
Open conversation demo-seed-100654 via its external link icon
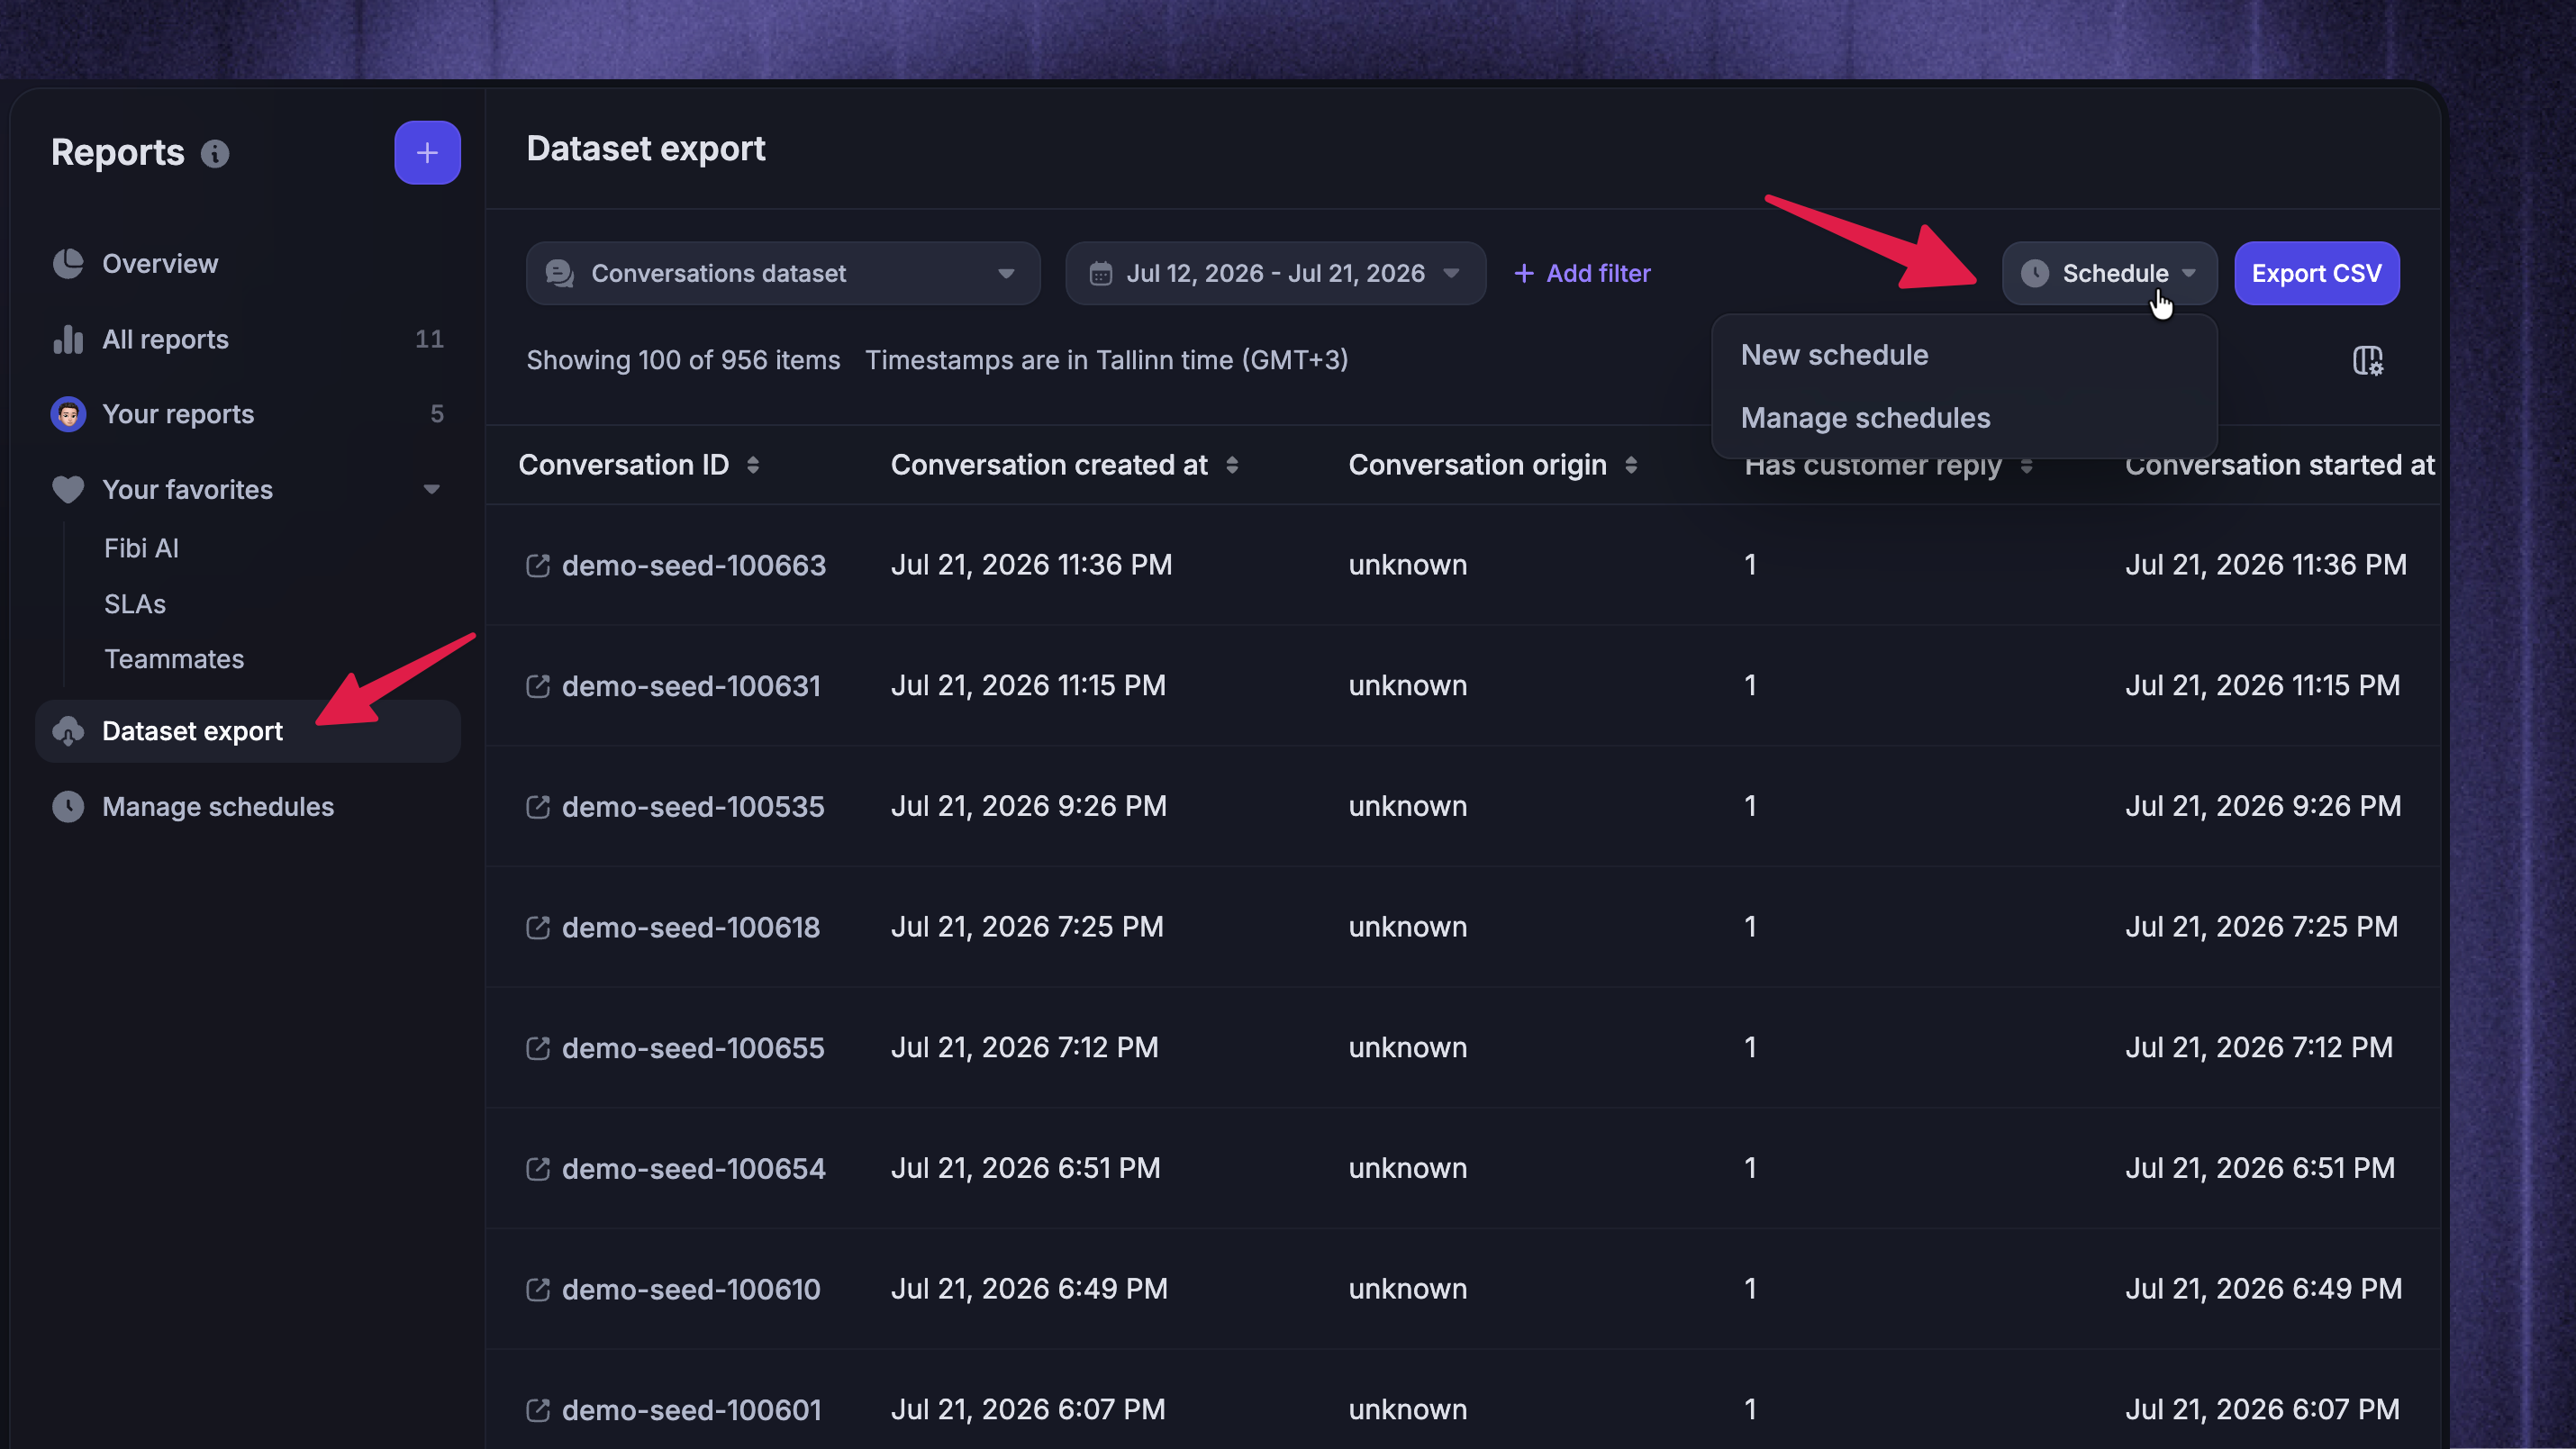click(x=538, y=1169)
